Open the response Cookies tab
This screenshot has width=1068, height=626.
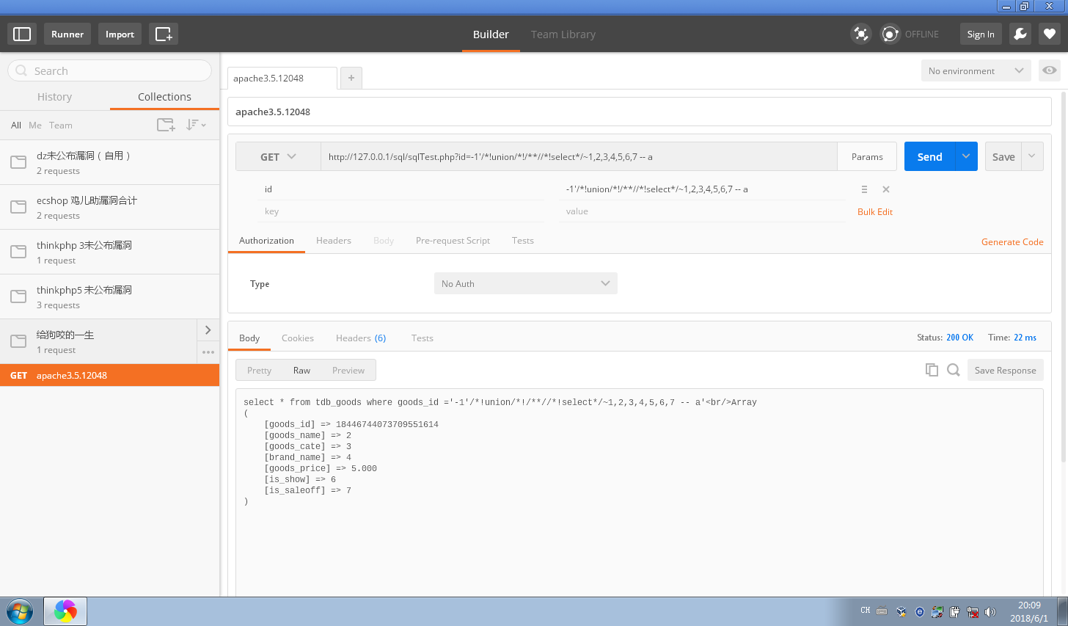pos(298,338)
